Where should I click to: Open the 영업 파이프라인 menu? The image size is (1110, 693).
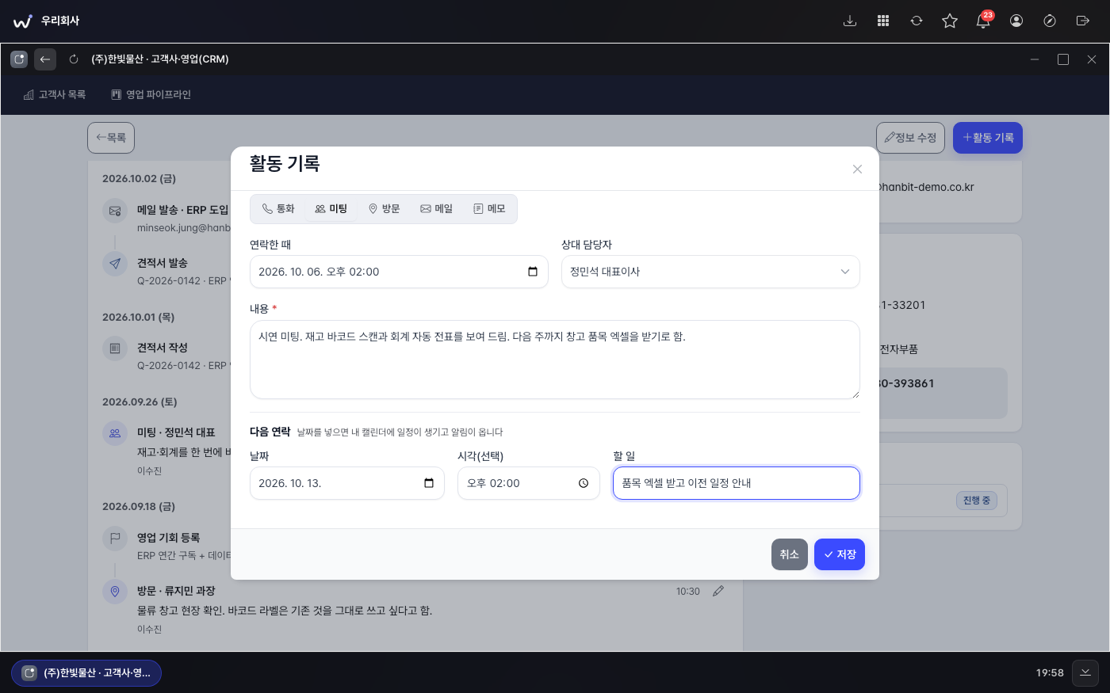pos(151,95)
